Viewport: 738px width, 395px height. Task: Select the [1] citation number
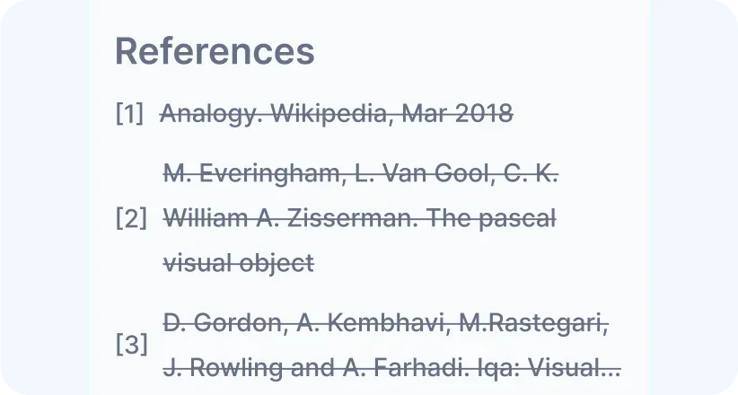129,114
